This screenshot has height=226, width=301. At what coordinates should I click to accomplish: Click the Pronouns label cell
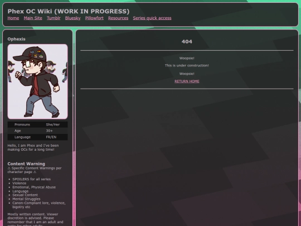point(22,124)
